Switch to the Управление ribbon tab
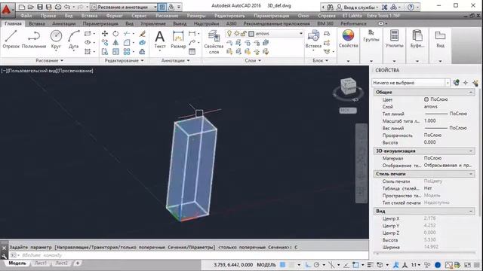This screenshot has width=483, height=271. pyautogui.click(x=153, y=23)
